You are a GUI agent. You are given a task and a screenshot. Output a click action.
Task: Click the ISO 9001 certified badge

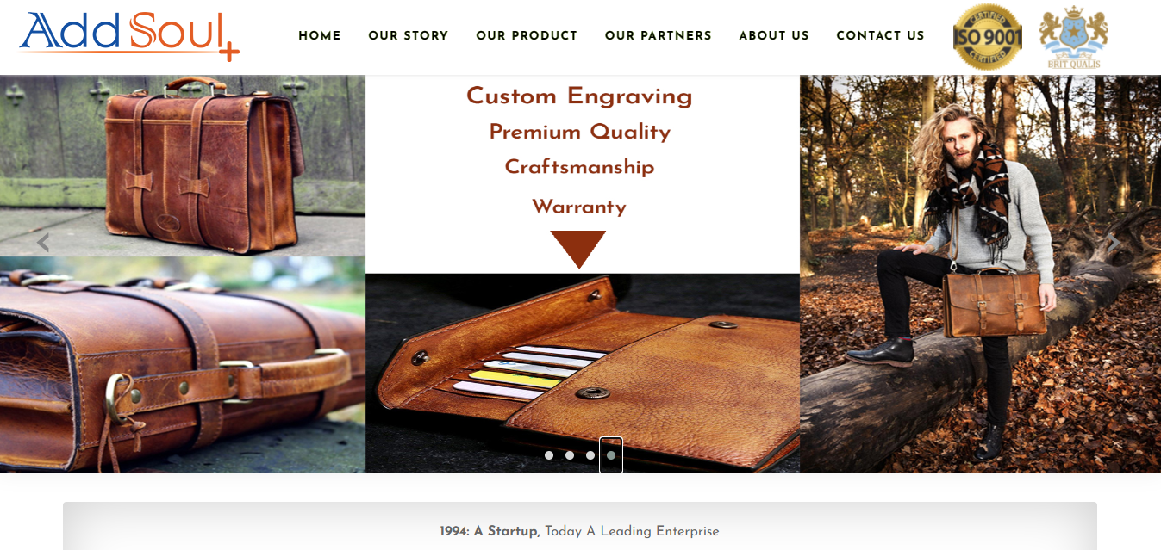tap(987, 36)
